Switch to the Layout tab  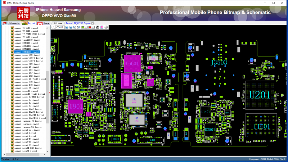[x=29, y=23]
